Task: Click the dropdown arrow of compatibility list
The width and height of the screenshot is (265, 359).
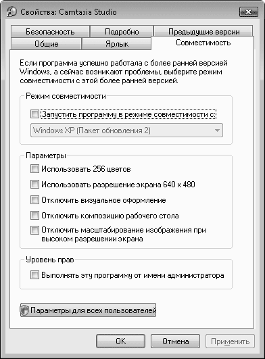Action: 217,130
